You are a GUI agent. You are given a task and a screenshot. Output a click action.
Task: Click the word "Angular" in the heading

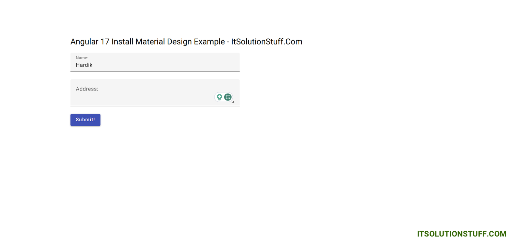[x=84, y=42]
